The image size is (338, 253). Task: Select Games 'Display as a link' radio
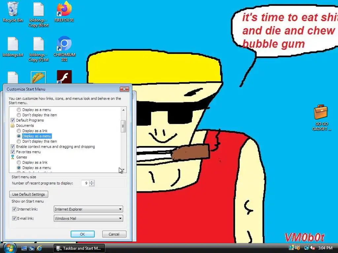click(19, 162)
